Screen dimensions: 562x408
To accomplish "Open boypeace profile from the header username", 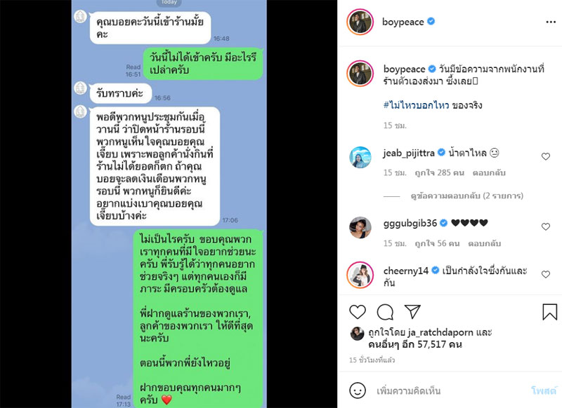I will click(x=403, y=22).
